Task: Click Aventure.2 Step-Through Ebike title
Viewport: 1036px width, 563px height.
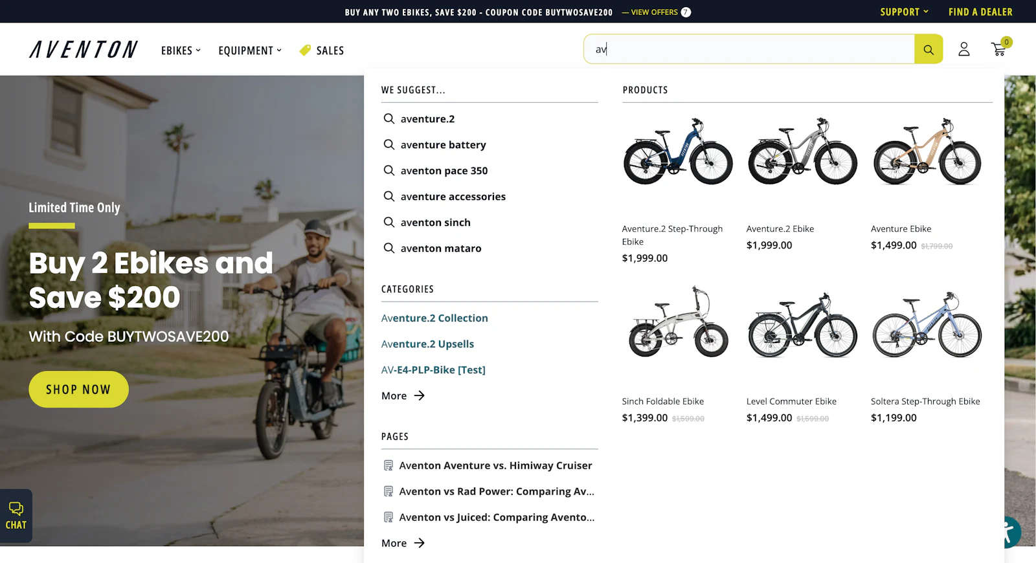Action: click(x=672, y=235)
